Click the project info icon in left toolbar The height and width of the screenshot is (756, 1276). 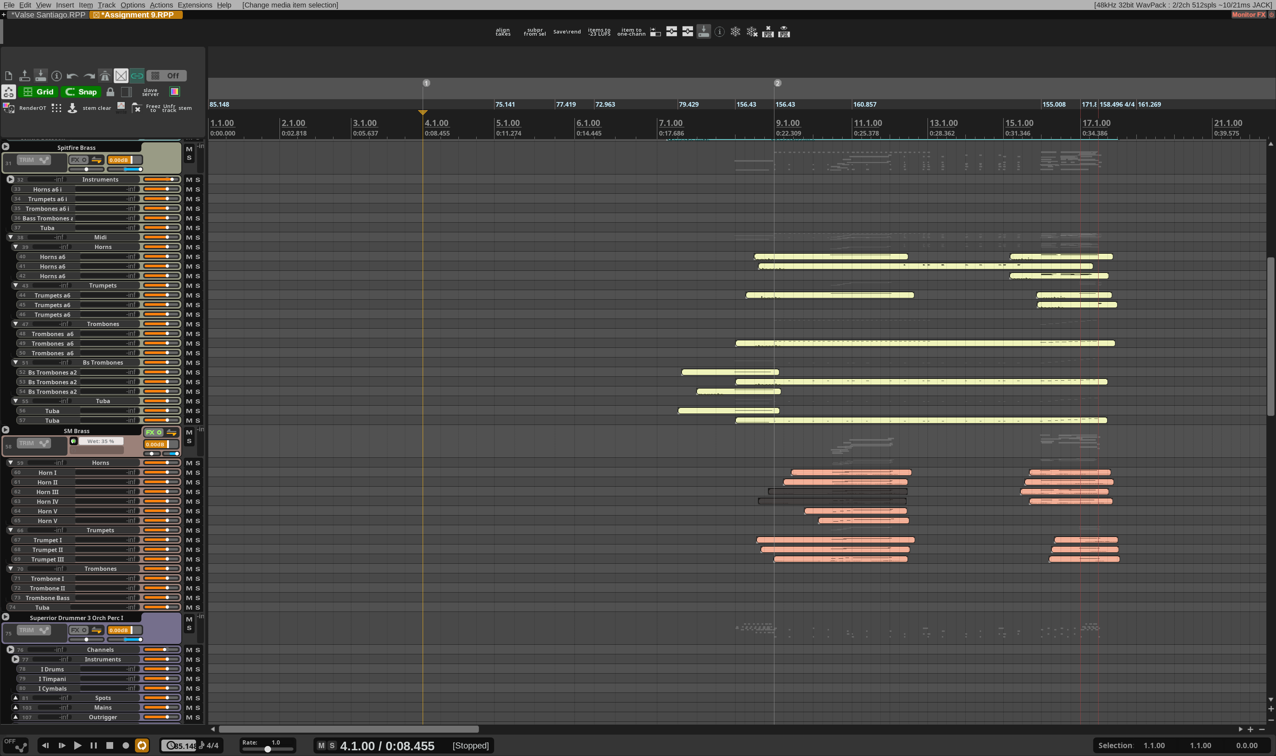[x=56, y=76]
